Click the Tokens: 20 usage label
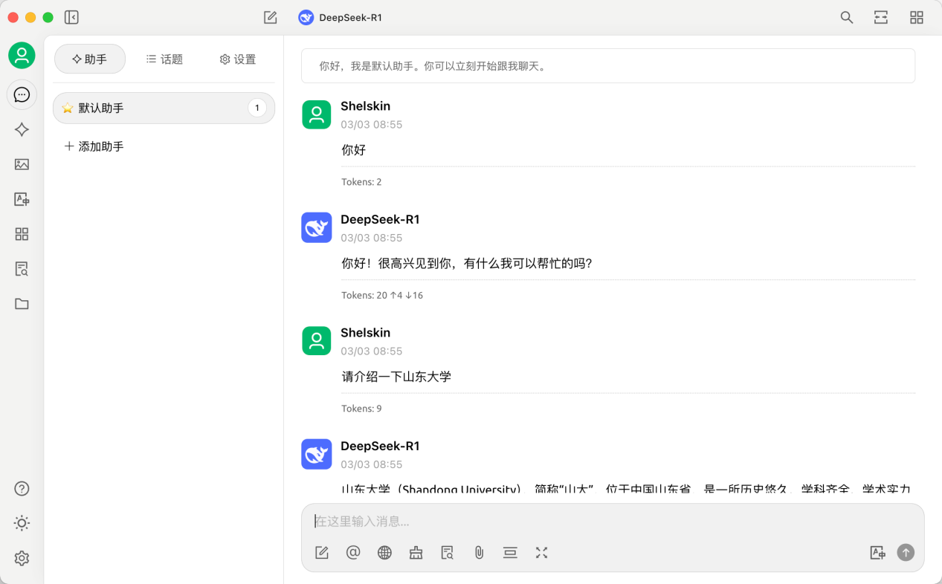 point(382,295)
